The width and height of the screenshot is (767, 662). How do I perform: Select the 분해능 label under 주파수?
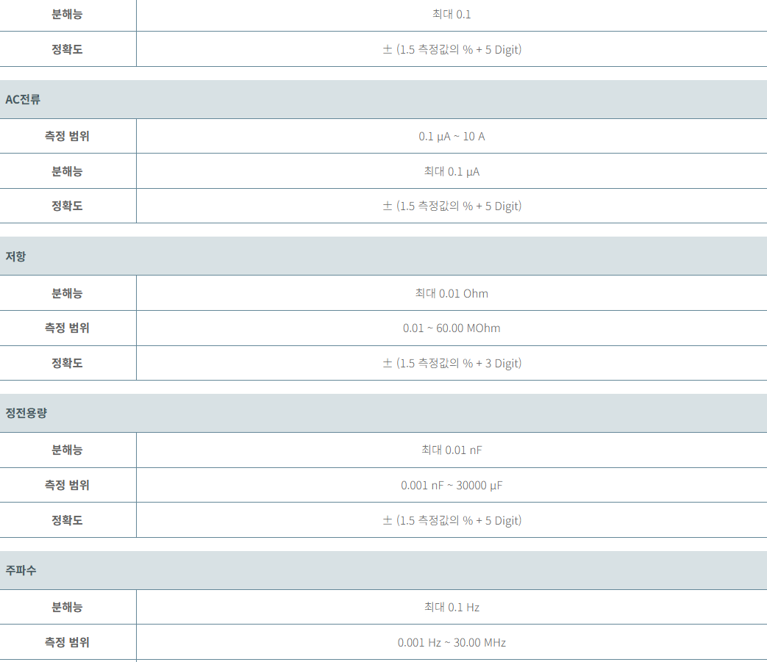click(67, 608)
